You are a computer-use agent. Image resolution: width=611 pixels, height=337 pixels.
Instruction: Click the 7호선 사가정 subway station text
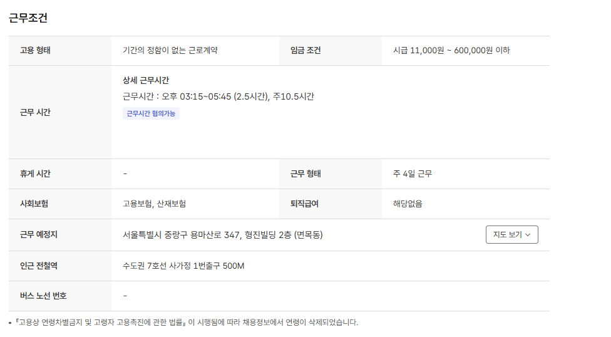coord(183,266)
